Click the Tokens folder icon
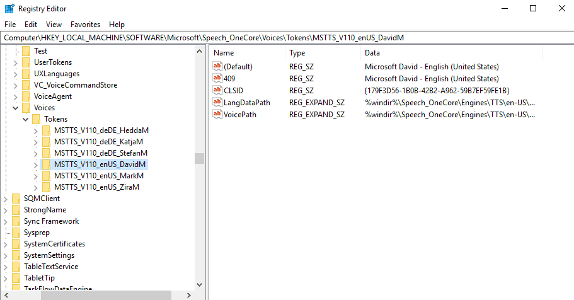The width and height of the screenshot is (574, 300). (37, 119)
